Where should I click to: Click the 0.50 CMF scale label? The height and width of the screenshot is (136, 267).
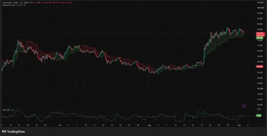[259, 109]
